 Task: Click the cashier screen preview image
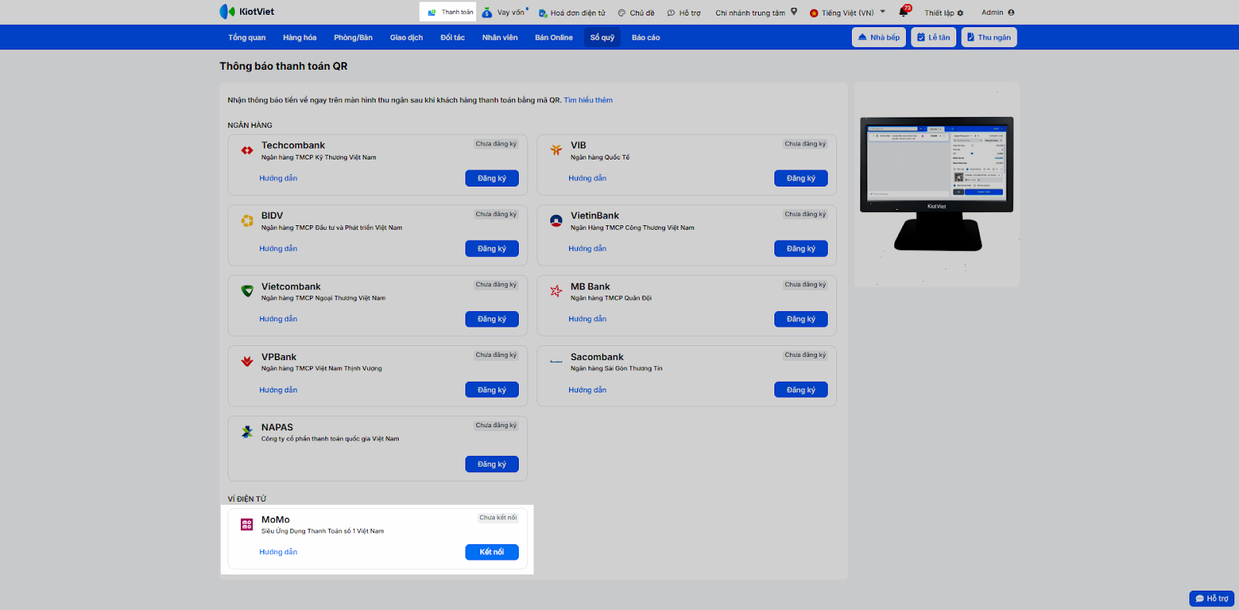[x=937, y=184]
